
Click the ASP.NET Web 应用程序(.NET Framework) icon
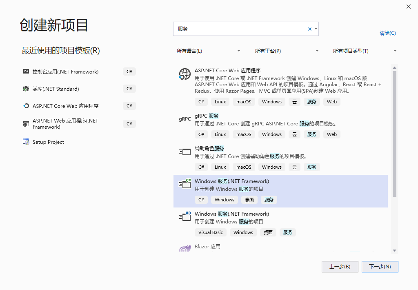pyautogui.click(x=26, y=124)
